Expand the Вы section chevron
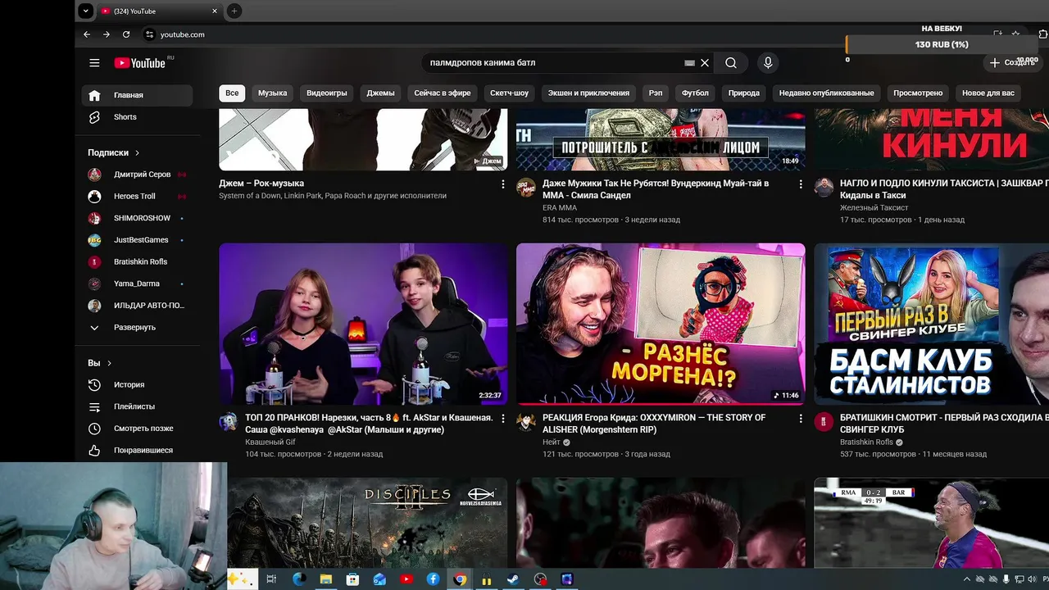The height and width of the screenshot is (590, 1049). tap(110, 363)
